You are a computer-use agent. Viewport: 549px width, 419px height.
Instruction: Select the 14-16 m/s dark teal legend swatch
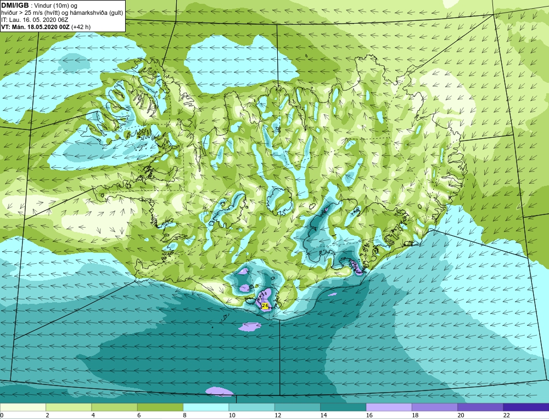pos(343,407)
